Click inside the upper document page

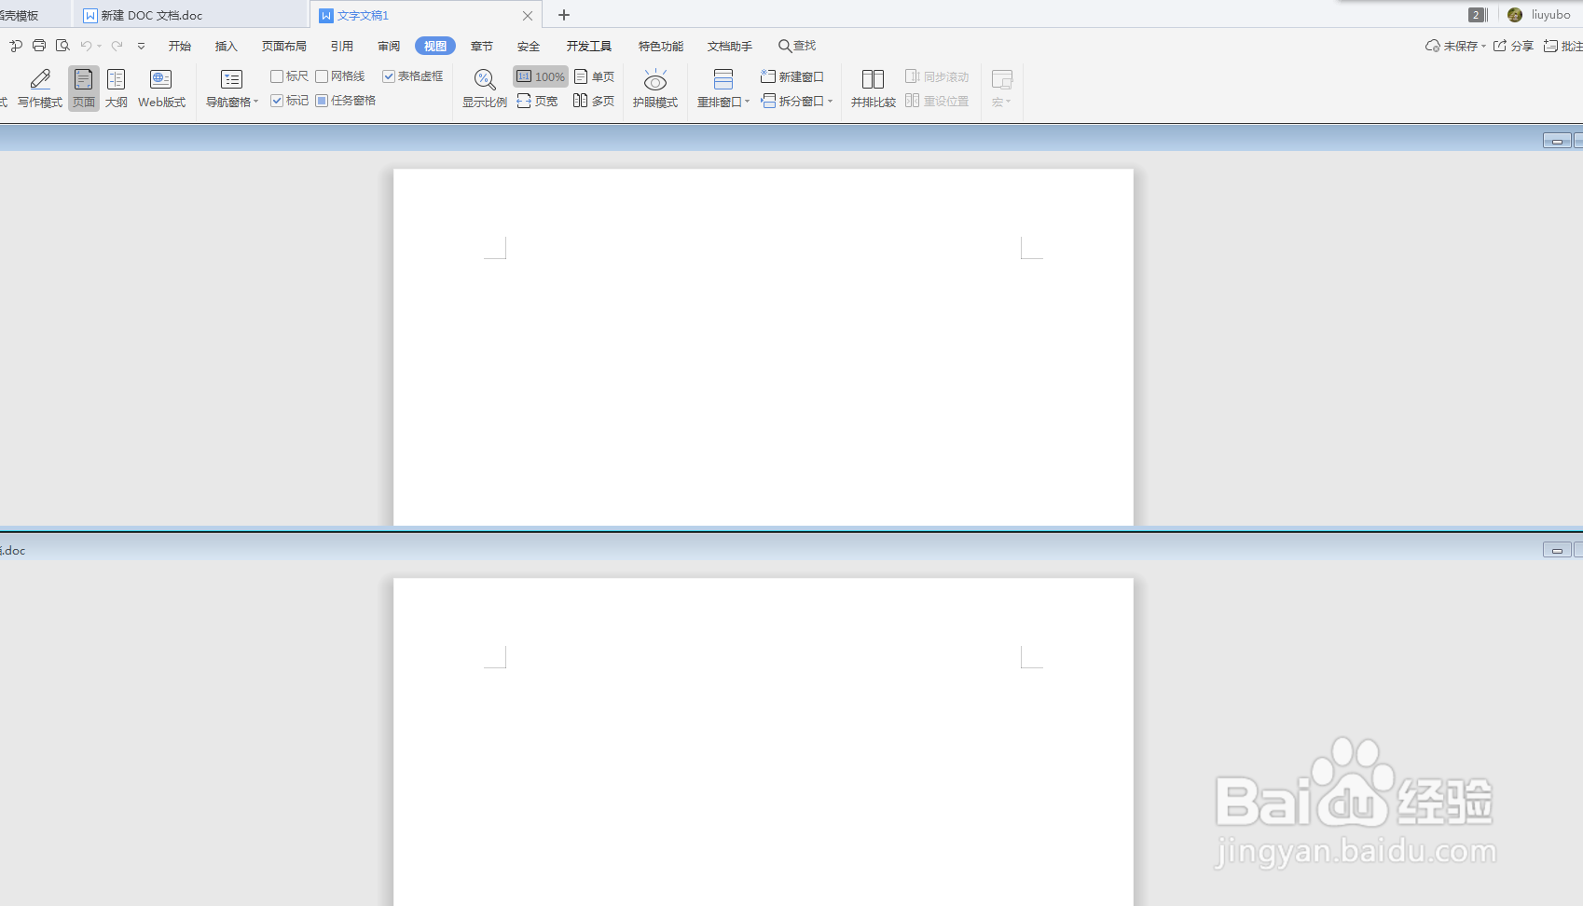click(764, 347)
